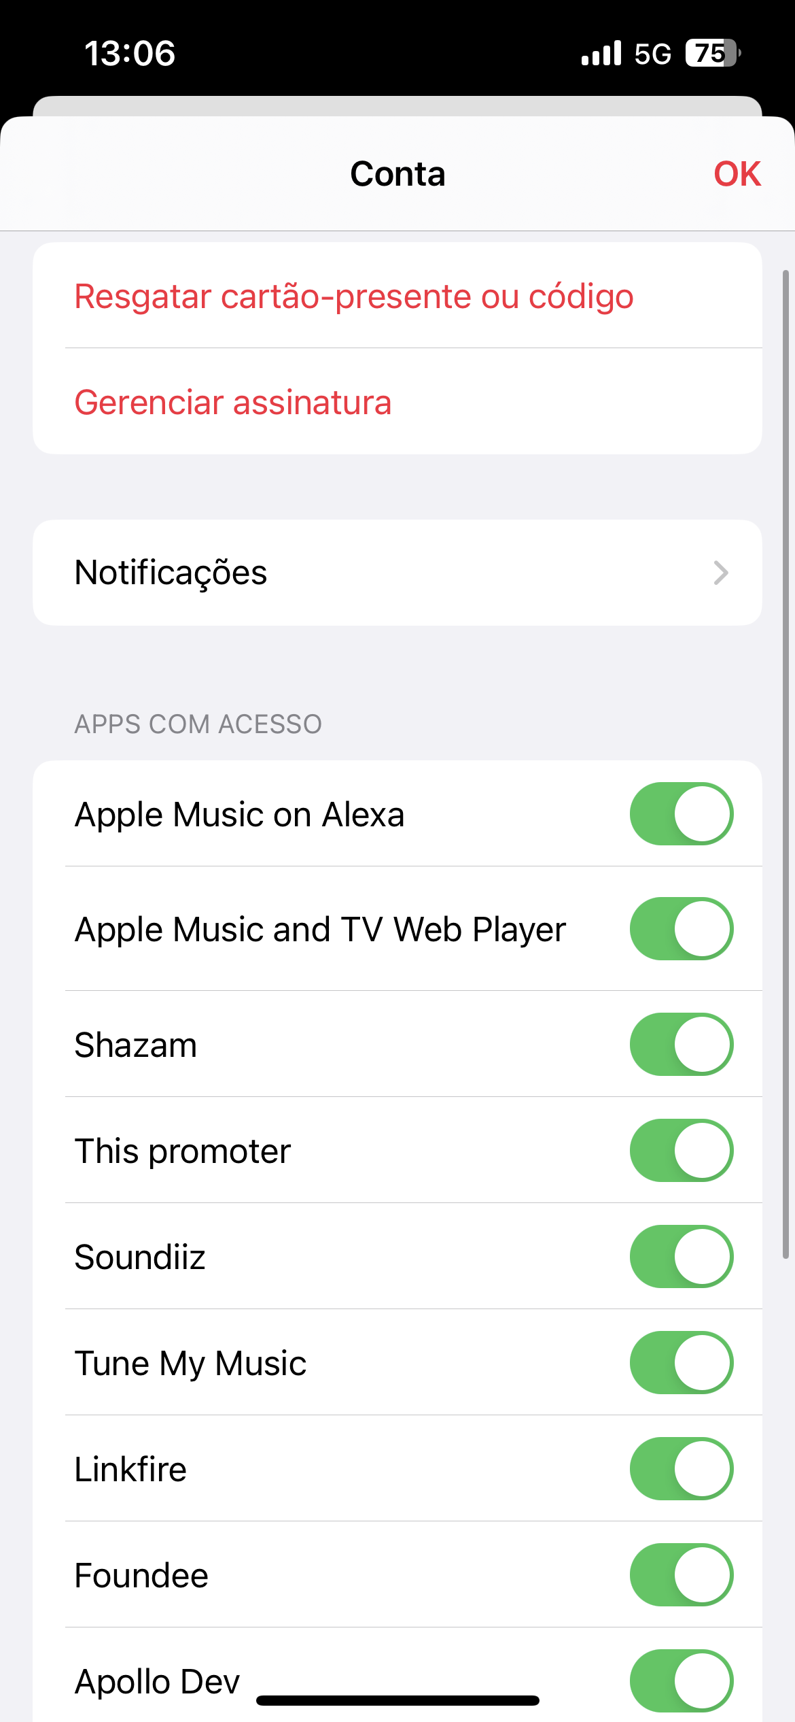
Task: Tap the home indicator bar at bottom
Action: [x=397, y=1700]
